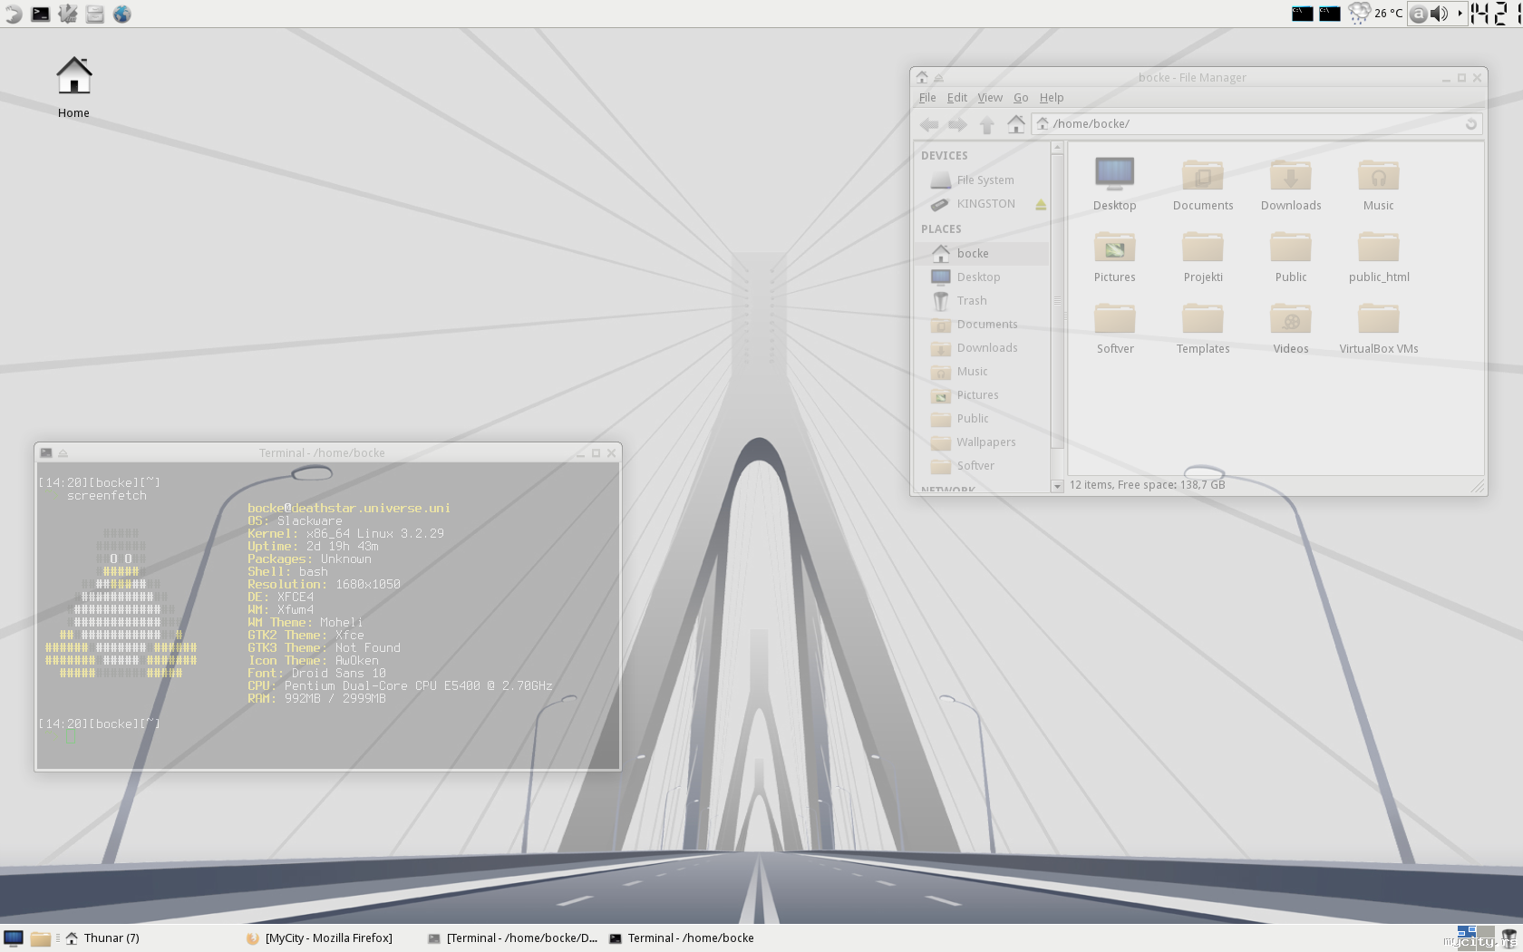The image size is (1523, 952).
Task: Open the Xfce mouse applications menu
Action: pos(14,14)
